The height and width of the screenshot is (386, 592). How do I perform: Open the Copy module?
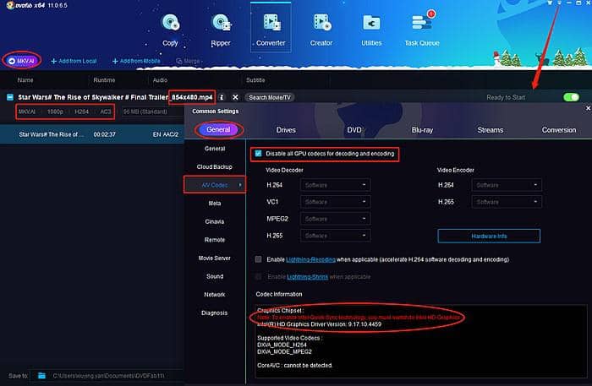[x=170, y=29]
